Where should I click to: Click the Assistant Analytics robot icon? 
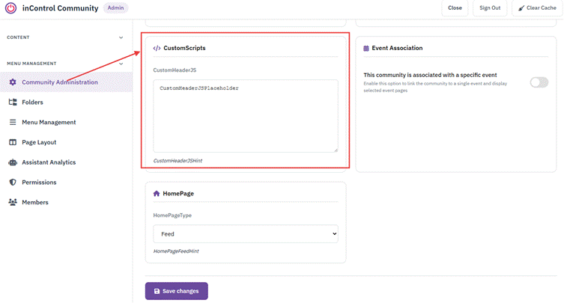(x=13, y=162)
